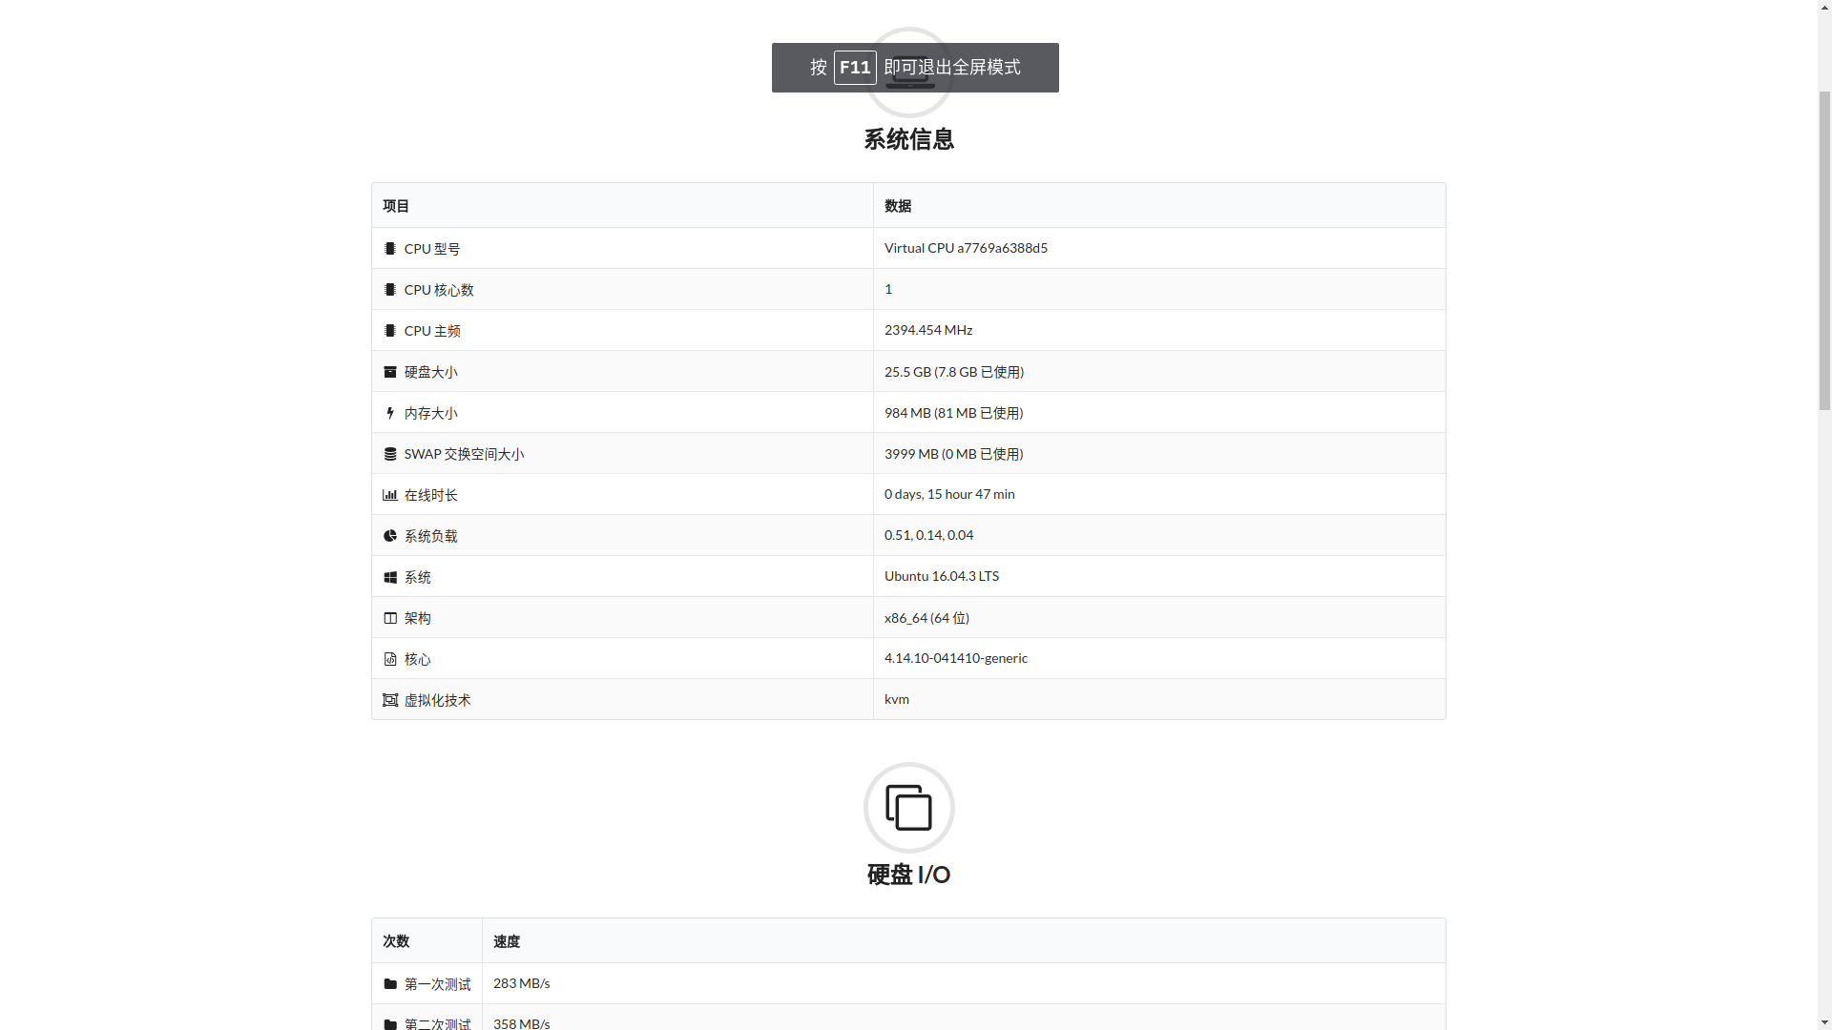Click the object group icon beside 虚拟化技术
The height and width of the screenshot is (1030, 1832).
click(389, 700)
